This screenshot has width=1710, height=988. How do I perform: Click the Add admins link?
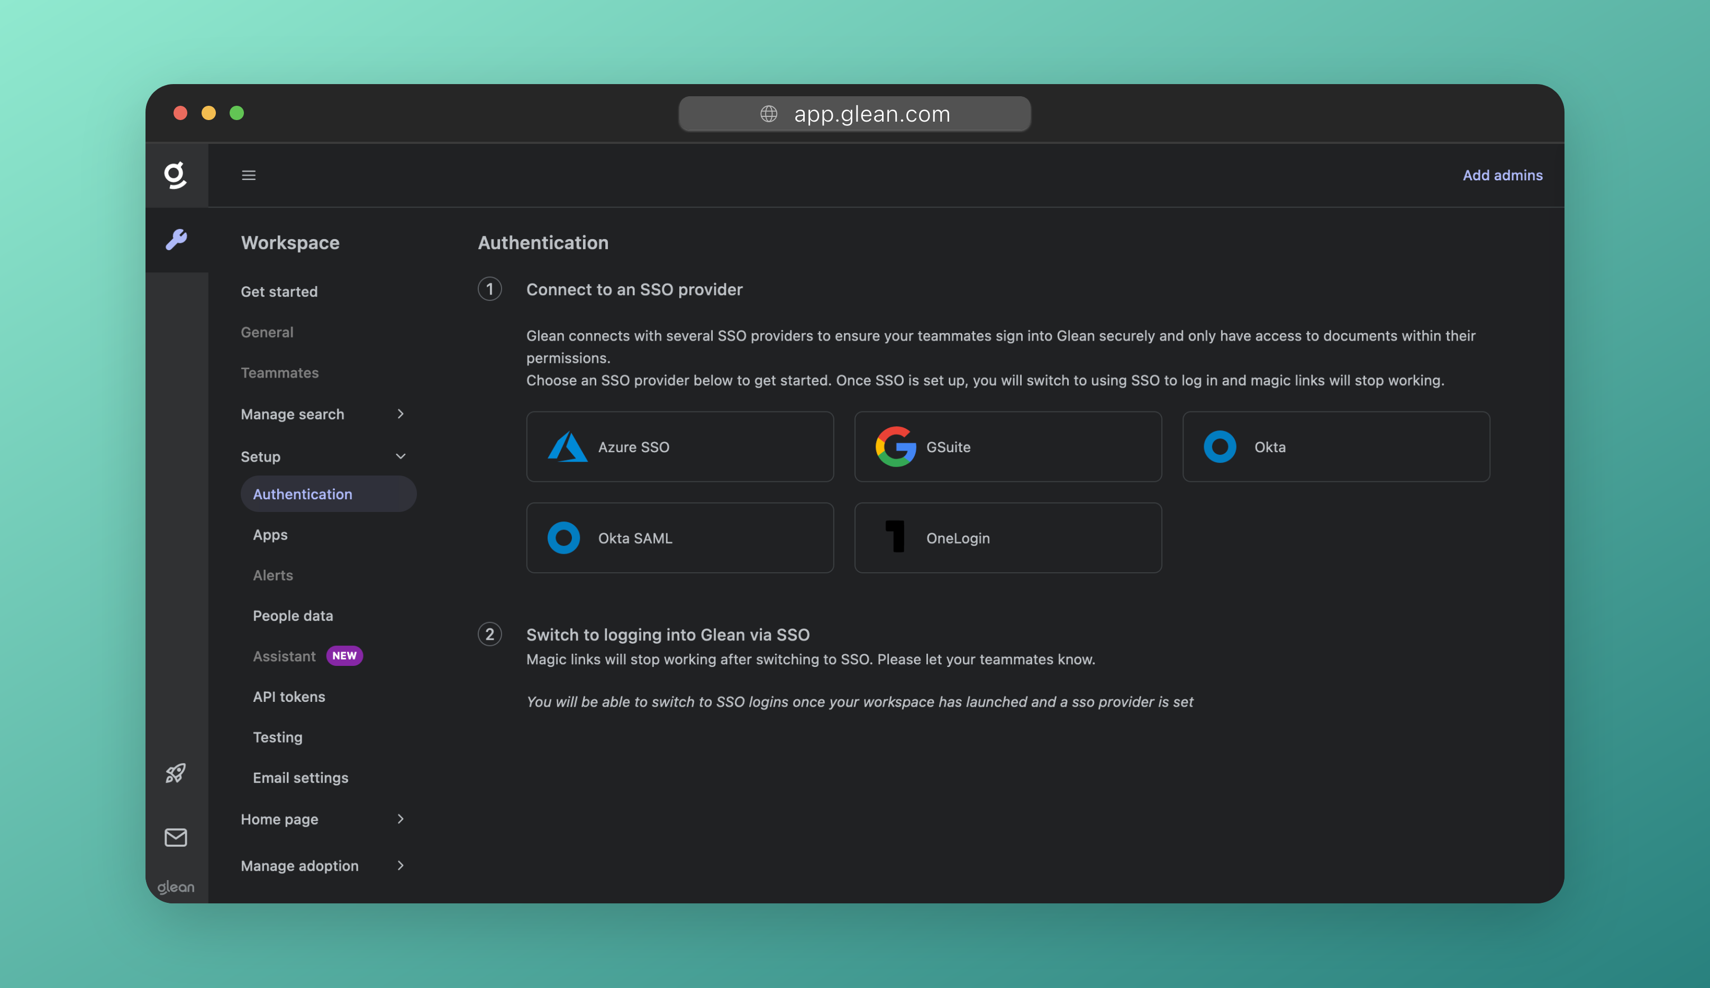(1502, 175)
